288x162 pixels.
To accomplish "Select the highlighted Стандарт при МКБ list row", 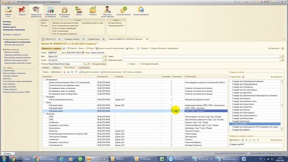I will point(255,124).
